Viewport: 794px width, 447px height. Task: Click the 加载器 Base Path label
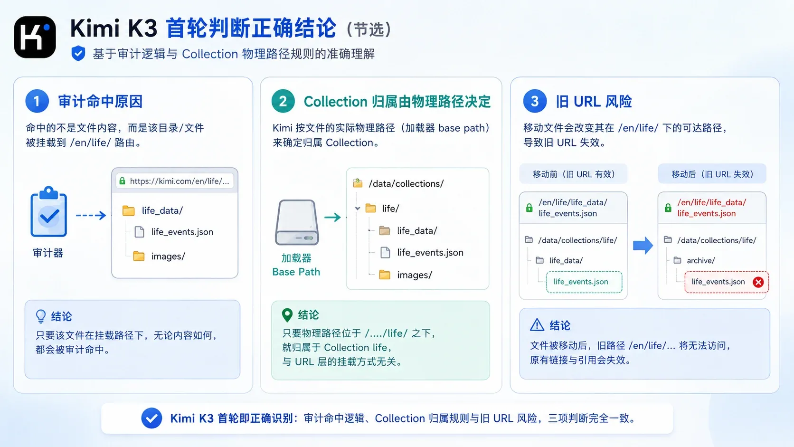tap(296, 265)
